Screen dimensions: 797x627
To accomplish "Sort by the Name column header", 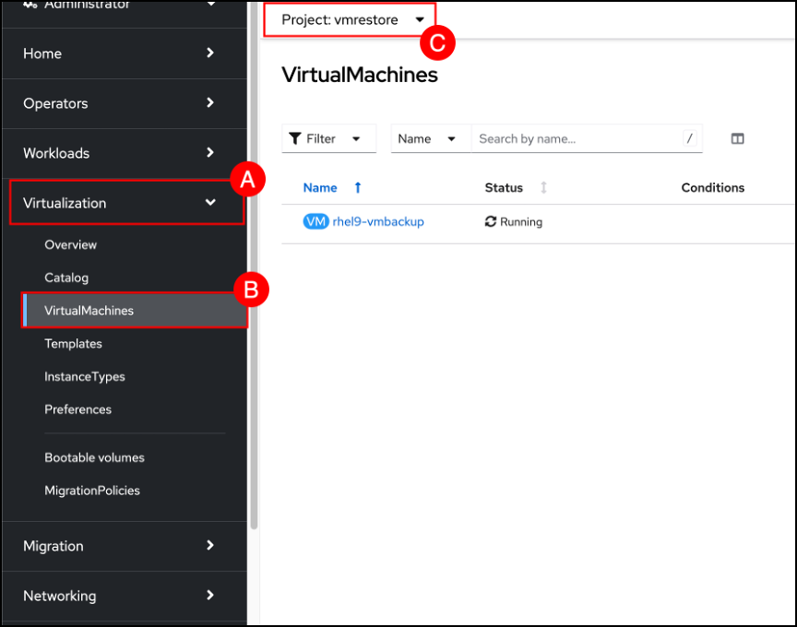I will pos(320,188).
